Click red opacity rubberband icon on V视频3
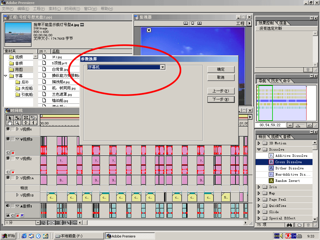The image size is (320, 240). pyautogui.click(x=13, y=152)
